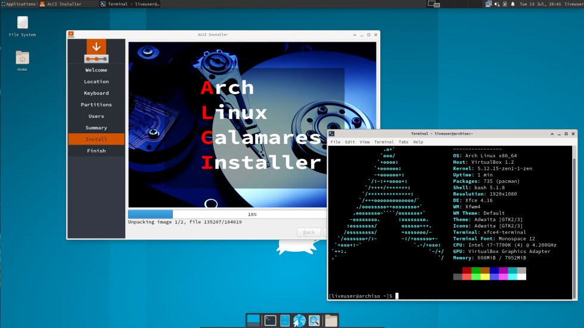Image resolution: width=584 pixels, height=328 pixels.
Task: Select the Partitions step in installer sidebar
Action: coord(96,105)
